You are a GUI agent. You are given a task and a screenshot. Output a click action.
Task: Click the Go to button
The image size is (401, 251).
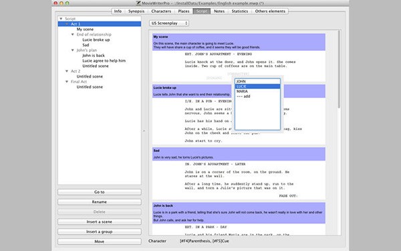point(100,192)
